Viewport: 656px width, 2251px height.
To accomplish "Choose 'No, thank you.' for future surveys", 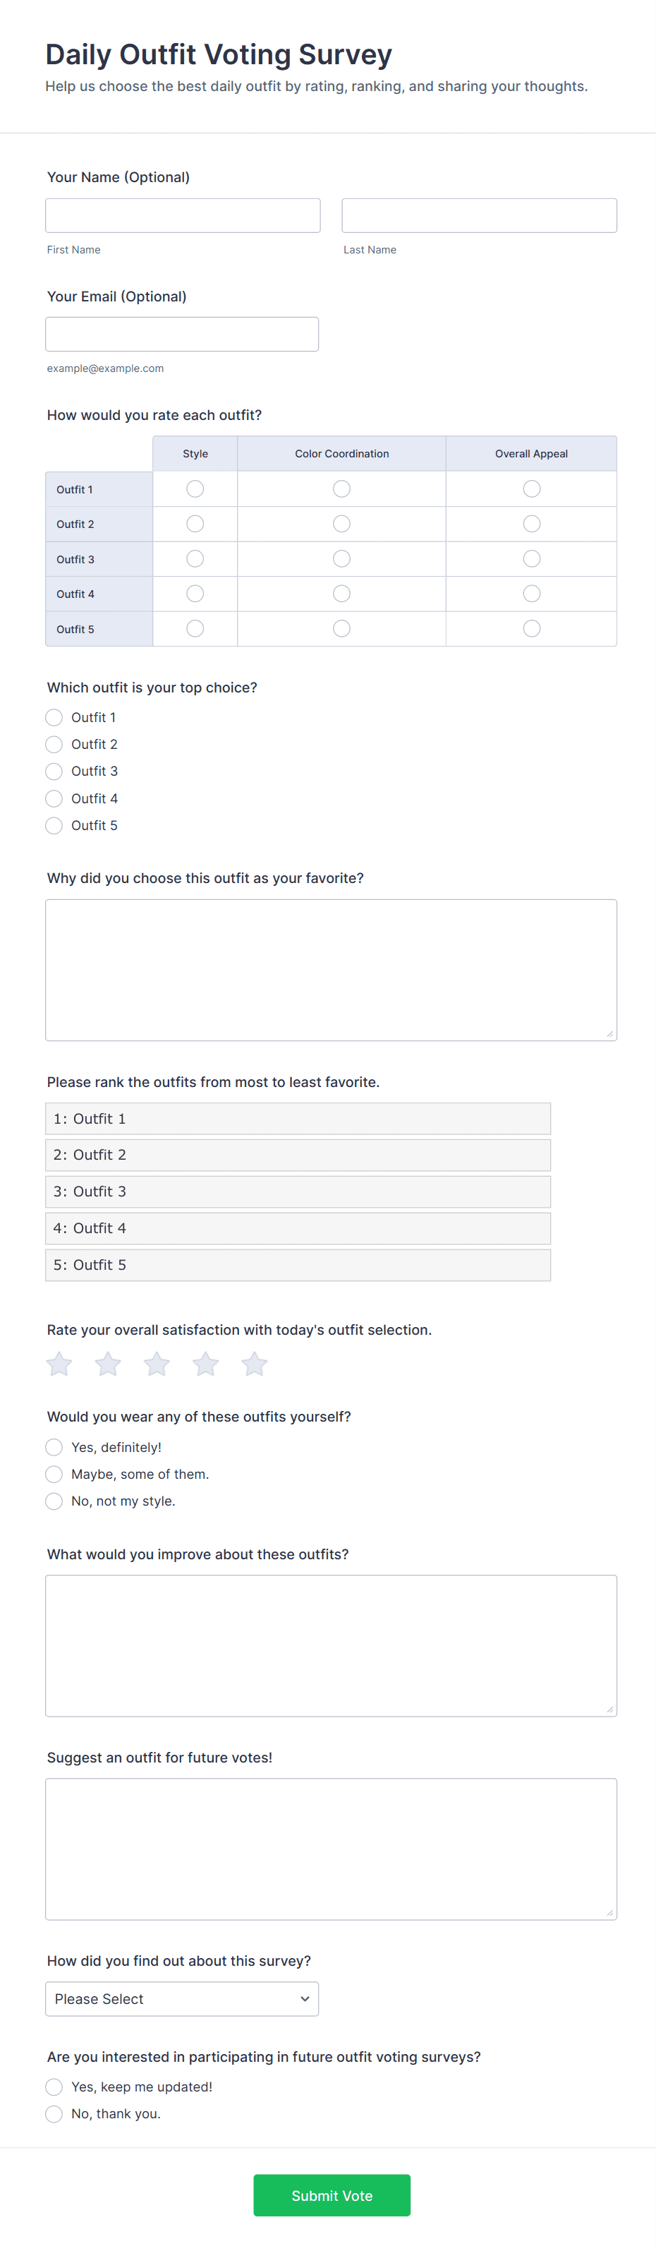I will tap(54, 2113).
